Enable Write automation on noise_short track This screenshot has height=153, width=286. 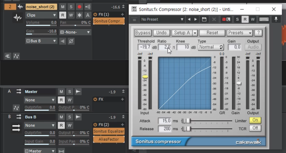click(71, 15)
